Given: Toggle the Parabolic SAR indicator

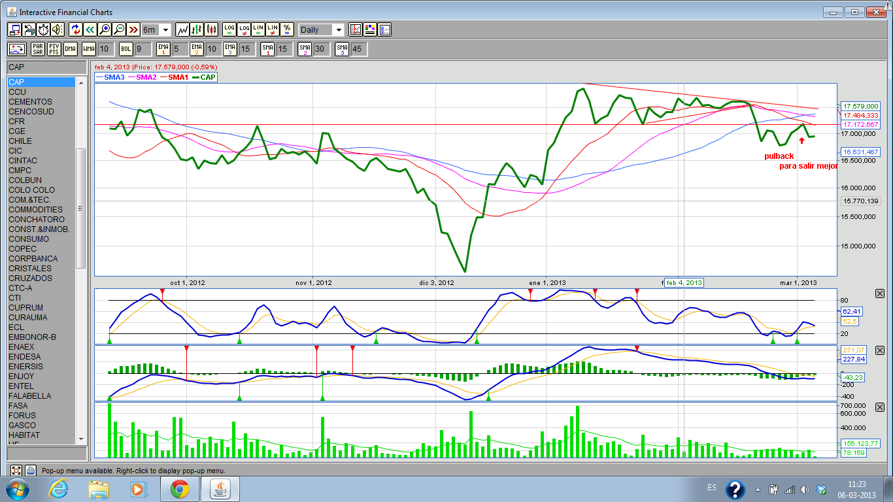Looking at the screenshot, I should [x=38, y=49].
